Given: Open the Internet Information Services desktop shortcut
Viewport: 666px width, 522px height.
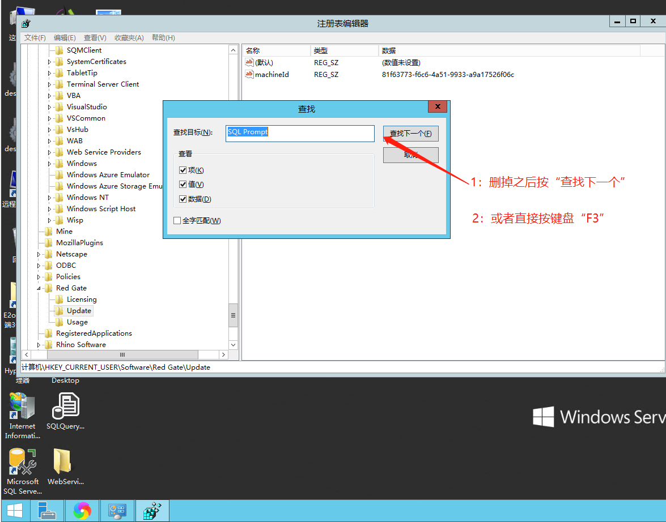Looking at the screenshot, I should [23, 416].
